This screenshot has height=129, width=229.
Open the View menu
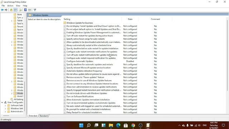[x=18, y=6]
